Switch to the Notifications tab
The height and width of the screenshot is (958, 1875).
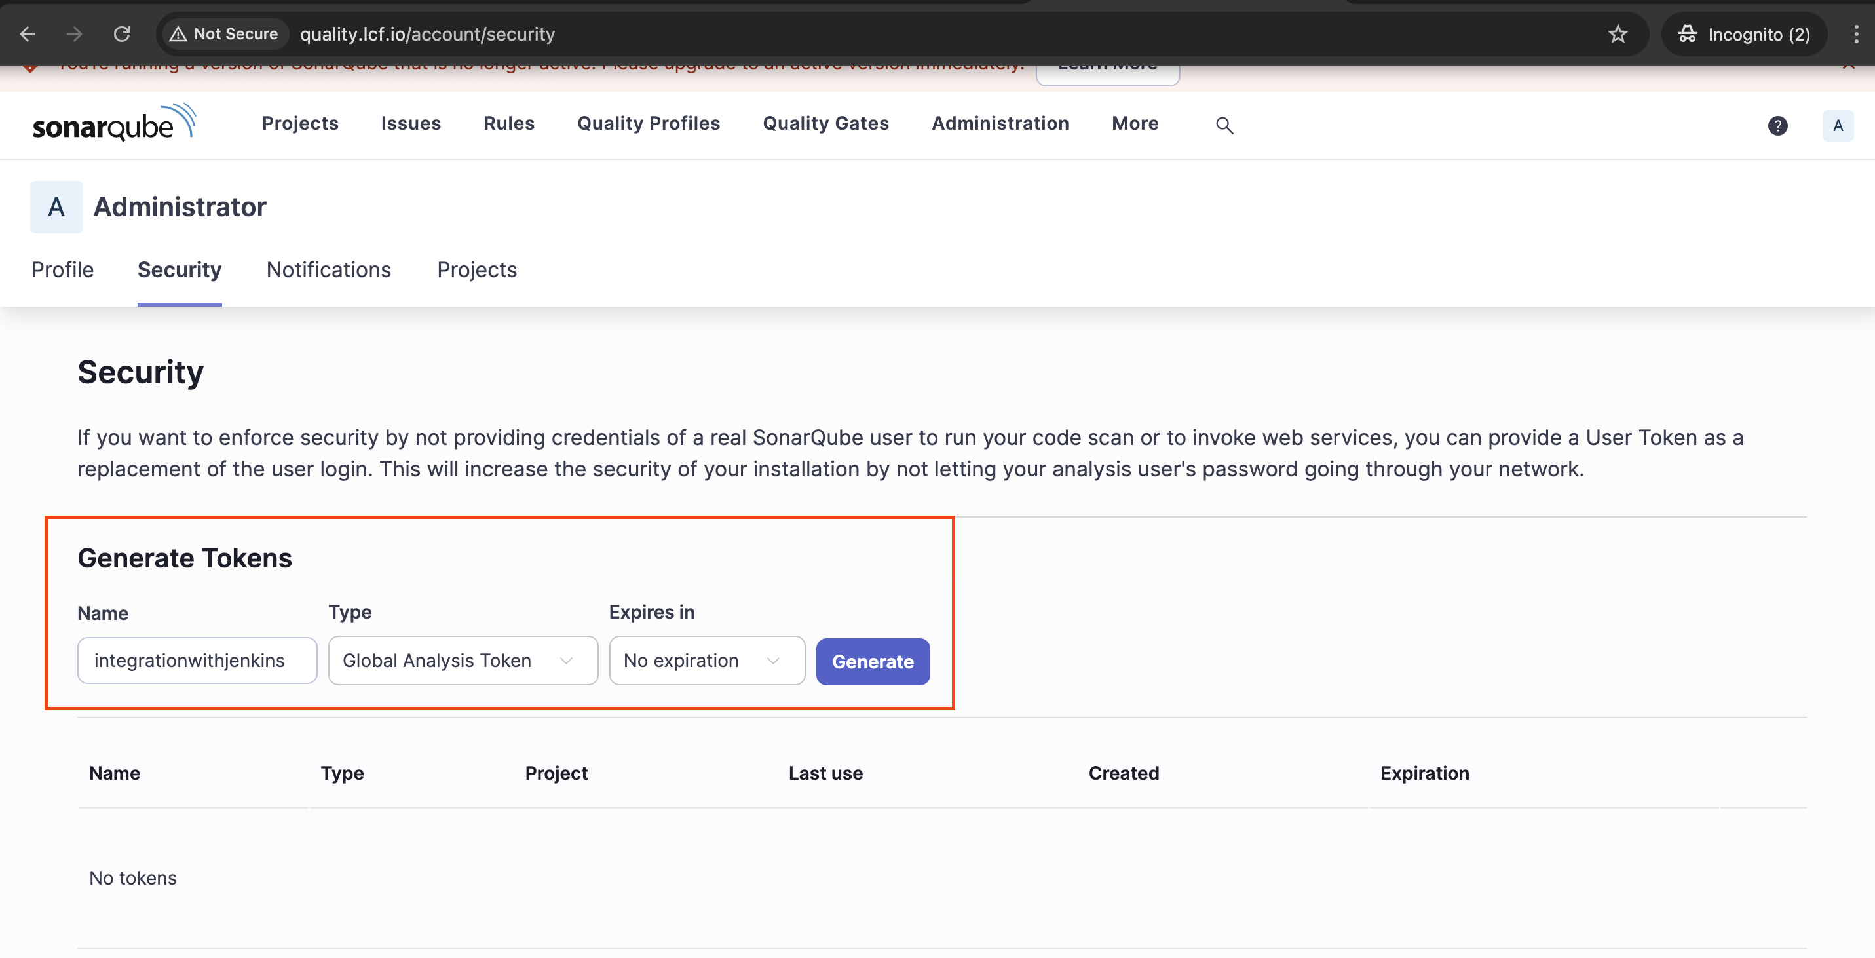point(328,270)
